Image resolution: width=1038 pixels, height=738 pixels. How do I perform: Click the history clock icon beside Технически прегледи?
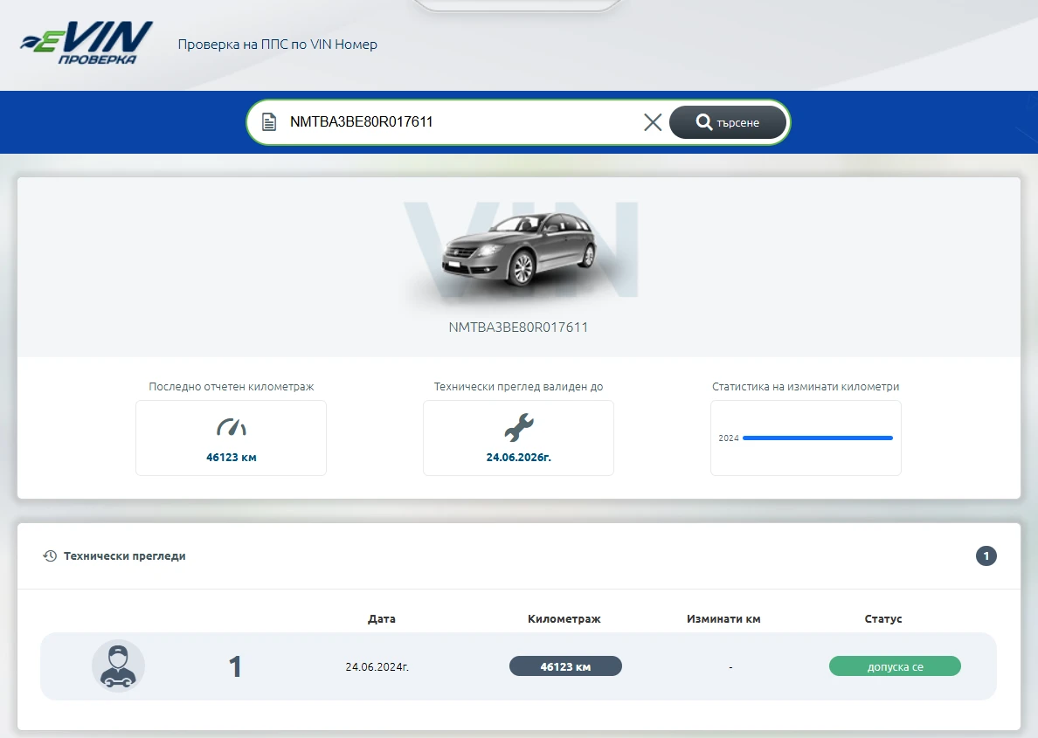pos(50,555)
